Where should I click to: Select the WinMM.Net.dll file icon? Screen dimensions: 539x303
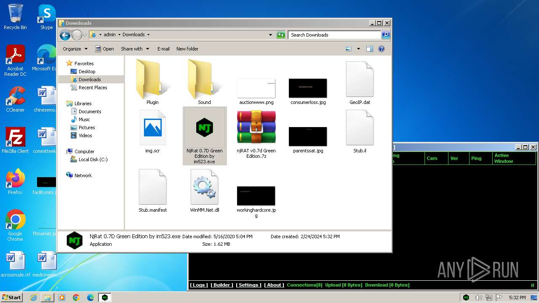204,187
